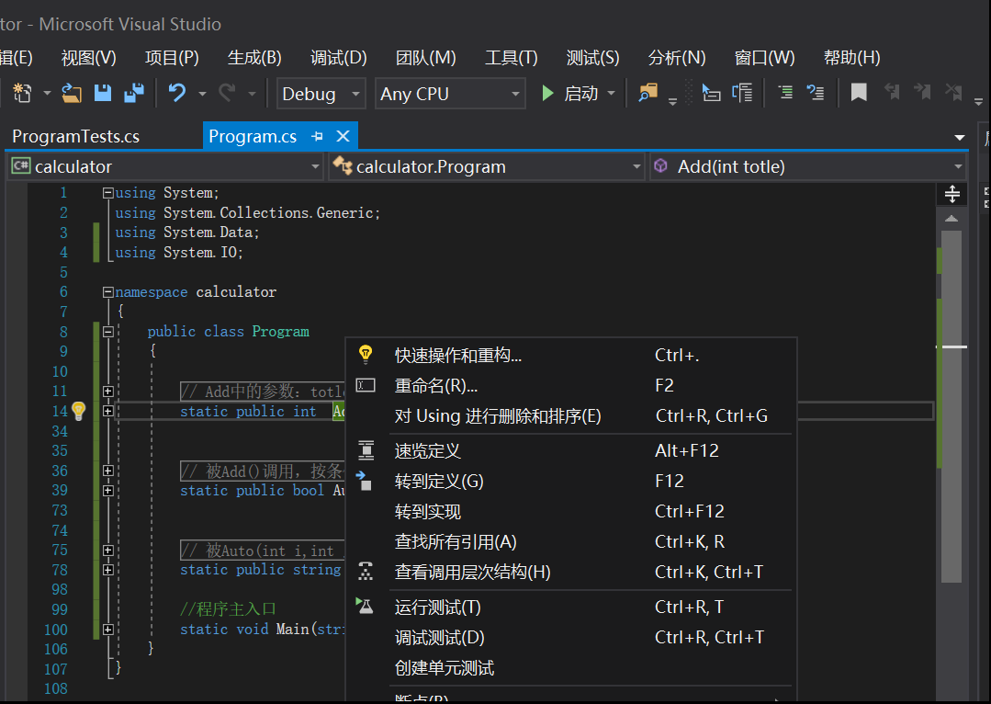Screen dimensions: 991x704
Task: Pin the Program.cs tab
Action: (x=318, y=136)
